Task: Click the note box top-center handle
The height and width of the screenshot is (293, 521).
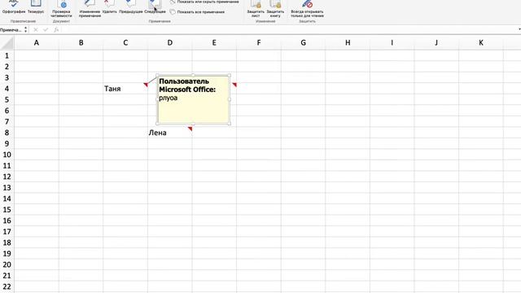Action: coord(193,76)
